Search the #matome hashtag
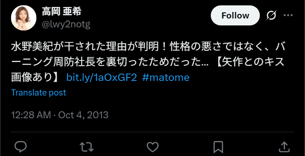 click(166, 77)
